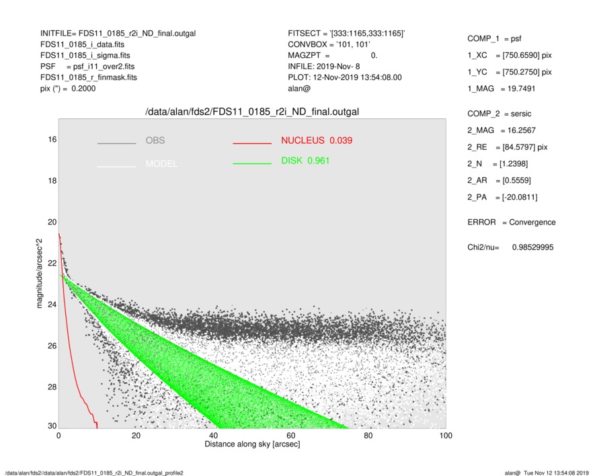The height and width of the screenshot is (476, 595).
Task: Click the pix (") = 0.2000 value
Action: click(x=68, y=89)
